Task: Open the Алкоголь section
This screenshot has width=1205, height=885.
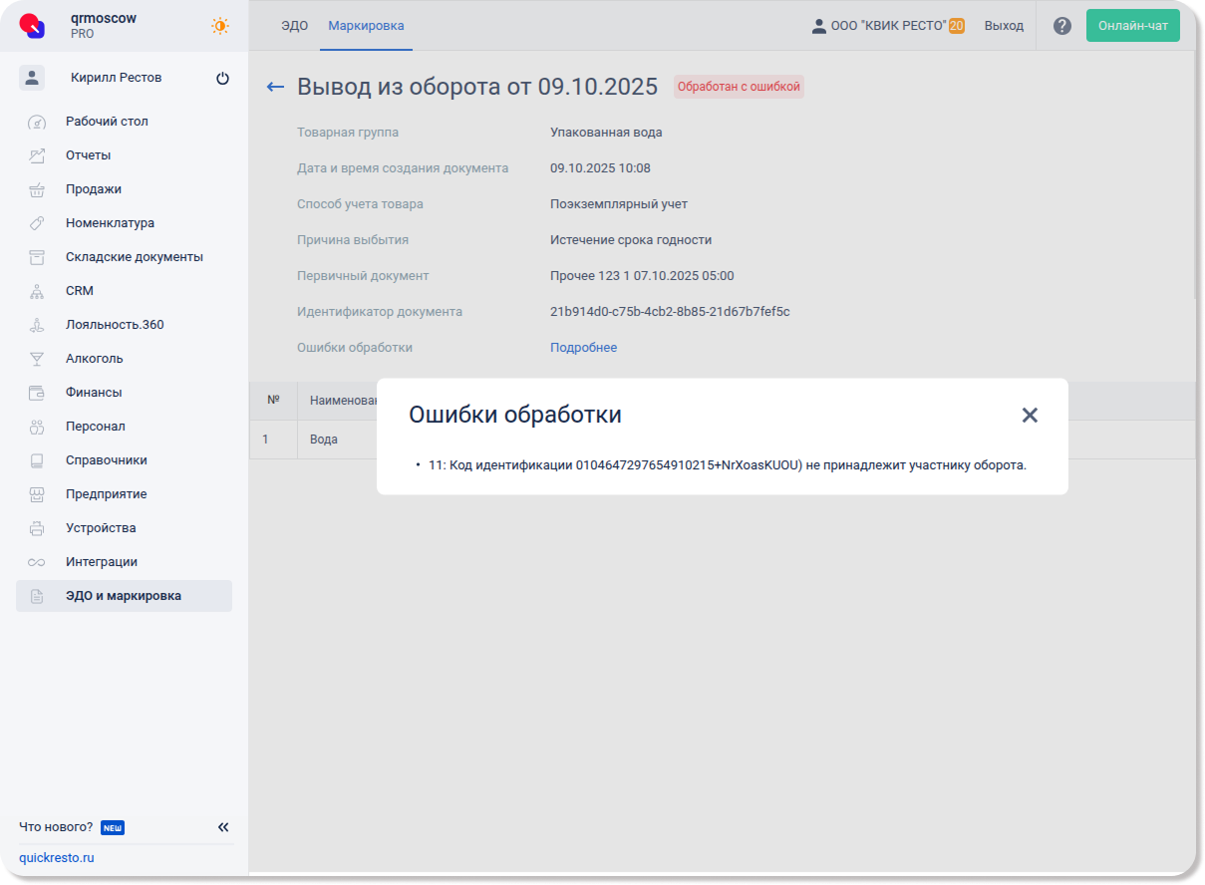Action: coord(94,359)
